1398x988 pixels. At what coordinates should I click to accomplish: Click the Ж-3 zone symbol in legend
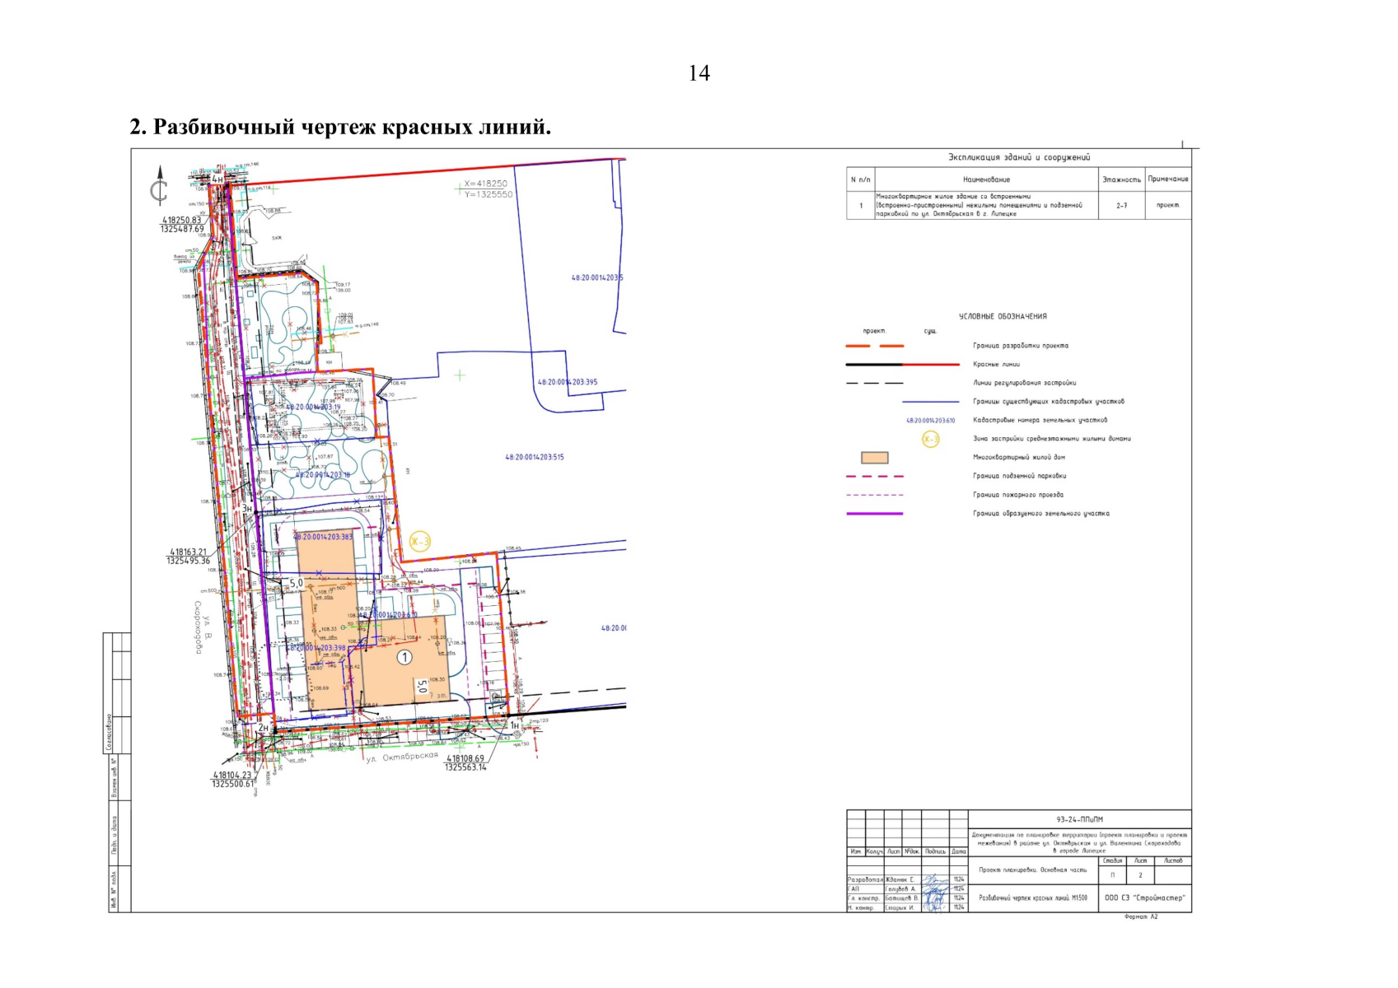[x=930, y=440]
